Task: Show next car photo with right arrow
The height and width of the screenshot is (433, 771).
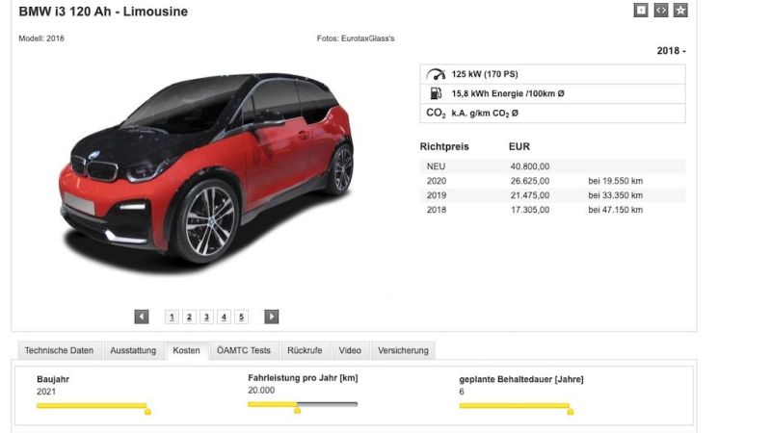Action: (x=272, y=317)
